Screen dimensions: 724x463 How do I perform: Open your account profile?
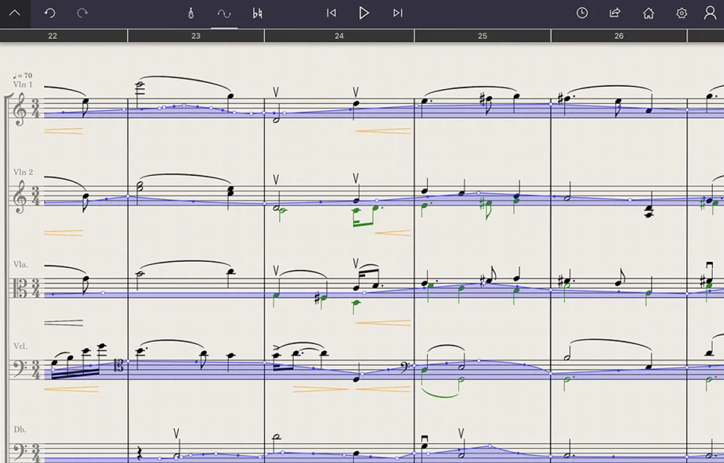click(710, 13)
